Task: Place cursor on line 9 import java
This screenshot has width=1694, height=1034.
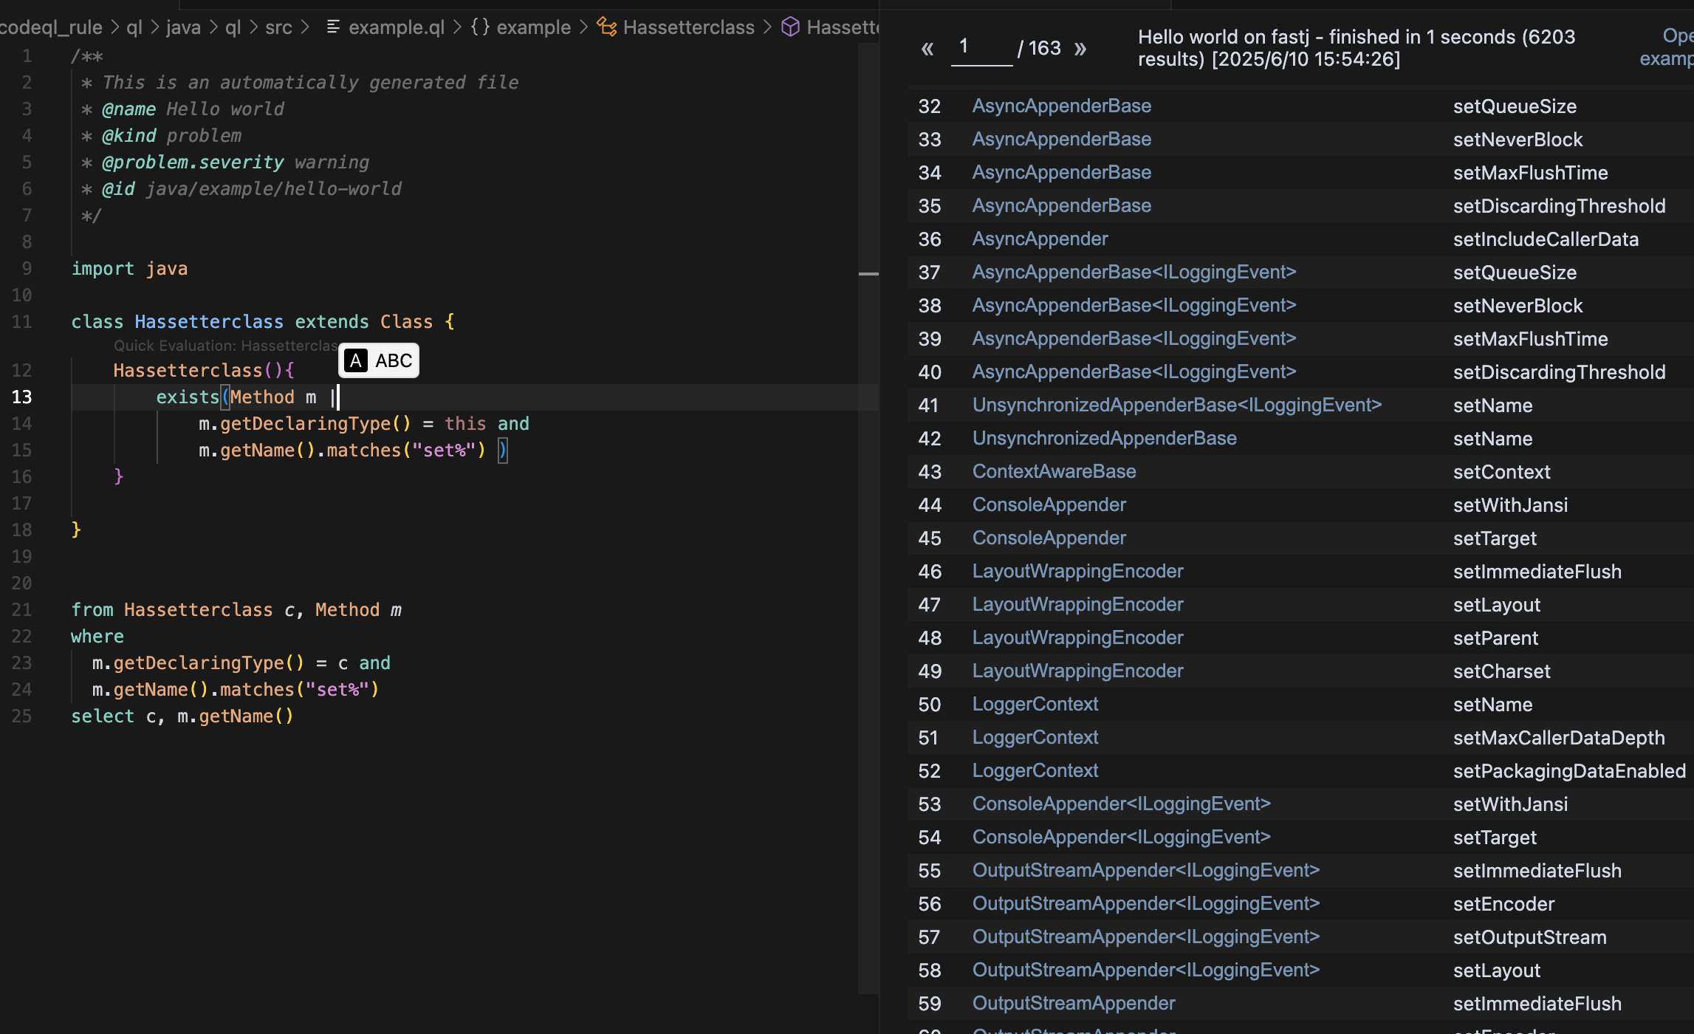Action: (x=129, y=269)
